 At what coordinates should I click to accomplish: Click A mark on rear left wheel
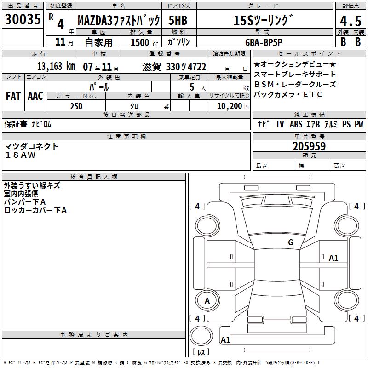click(x=207, y=300)
